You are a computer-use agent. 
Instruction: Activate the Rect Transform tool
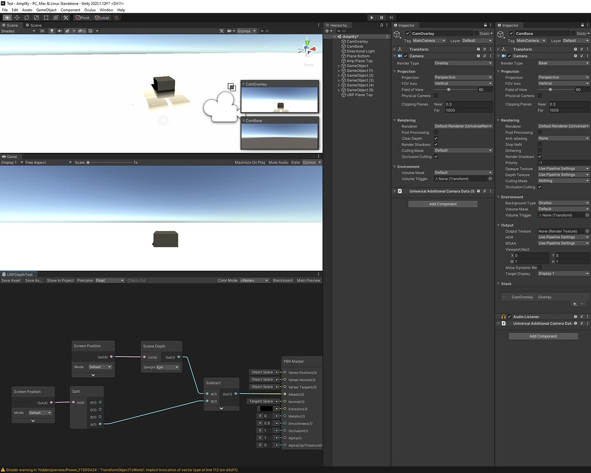(x=46, y=18)
